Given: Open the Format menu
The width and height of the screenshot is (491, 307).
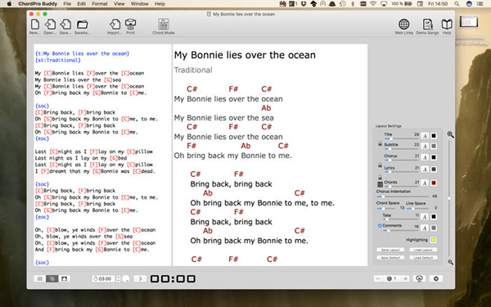Looking at the screenshot, I should click(x=99, y=4).
